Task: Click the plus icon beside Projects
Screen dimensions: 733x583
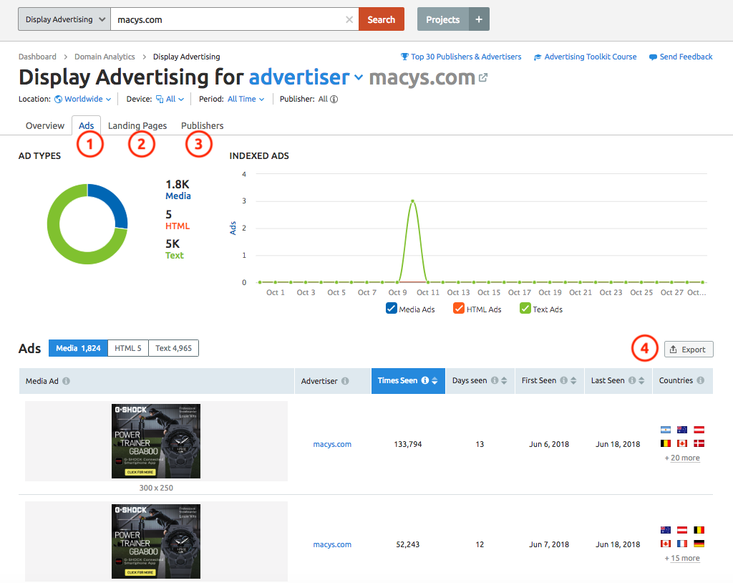Action: tap(479, 19)
